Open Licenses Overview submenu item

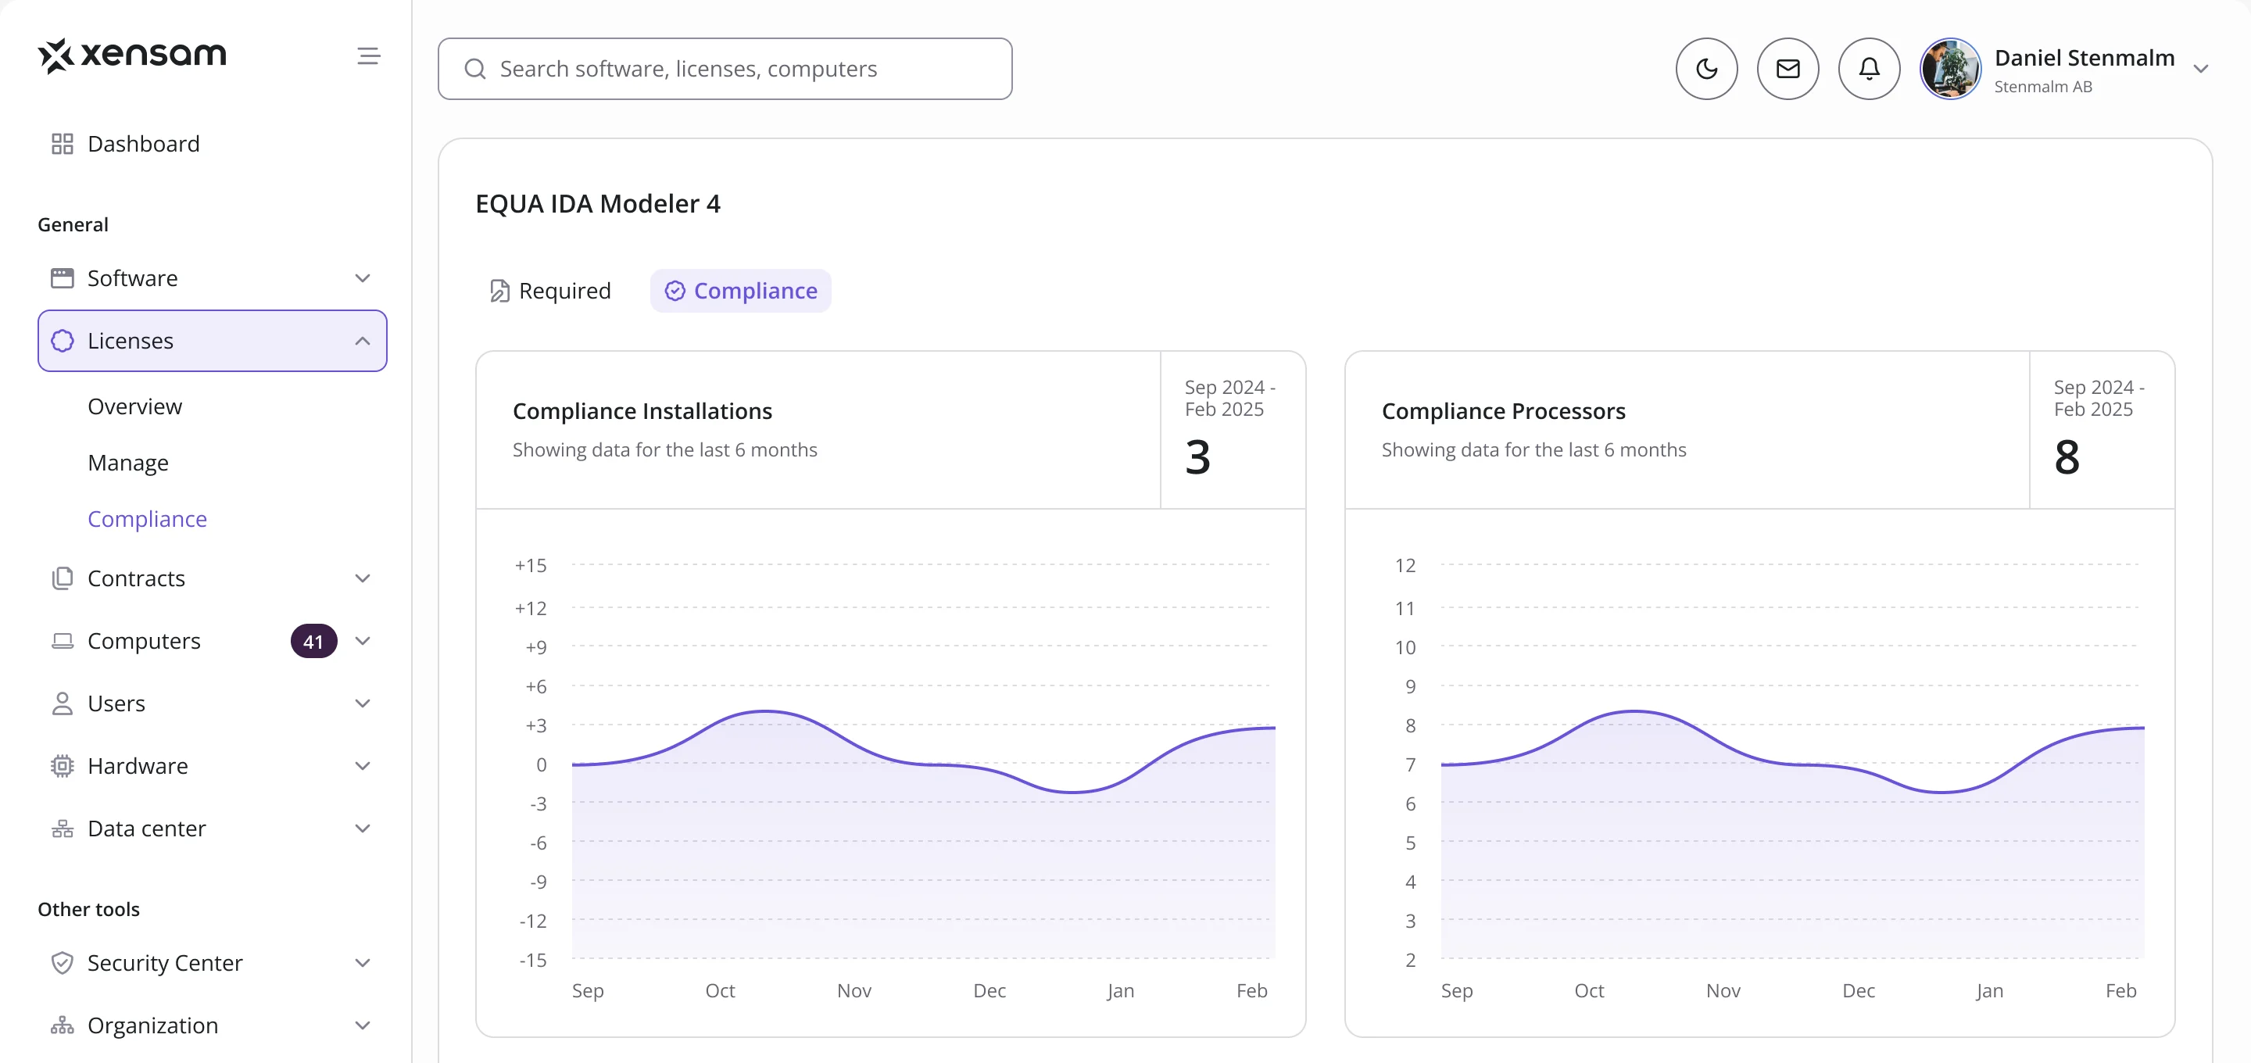pos(134,406)
